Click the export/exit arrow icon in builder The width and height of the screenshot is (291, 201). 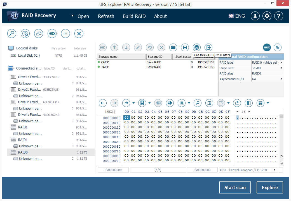click(x=208, y=47)
